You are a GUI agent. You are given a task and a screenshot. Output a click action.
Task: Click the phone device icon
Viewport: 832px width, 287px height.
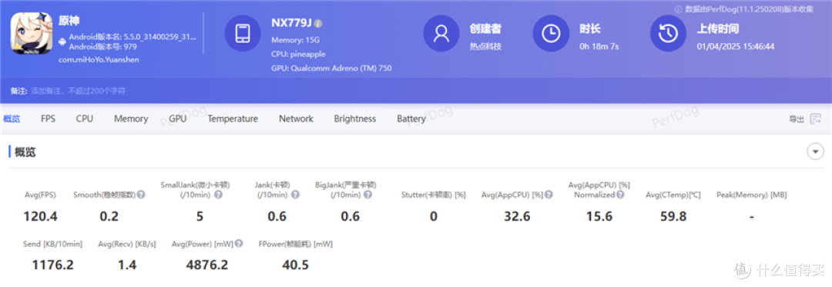point(243,33)
